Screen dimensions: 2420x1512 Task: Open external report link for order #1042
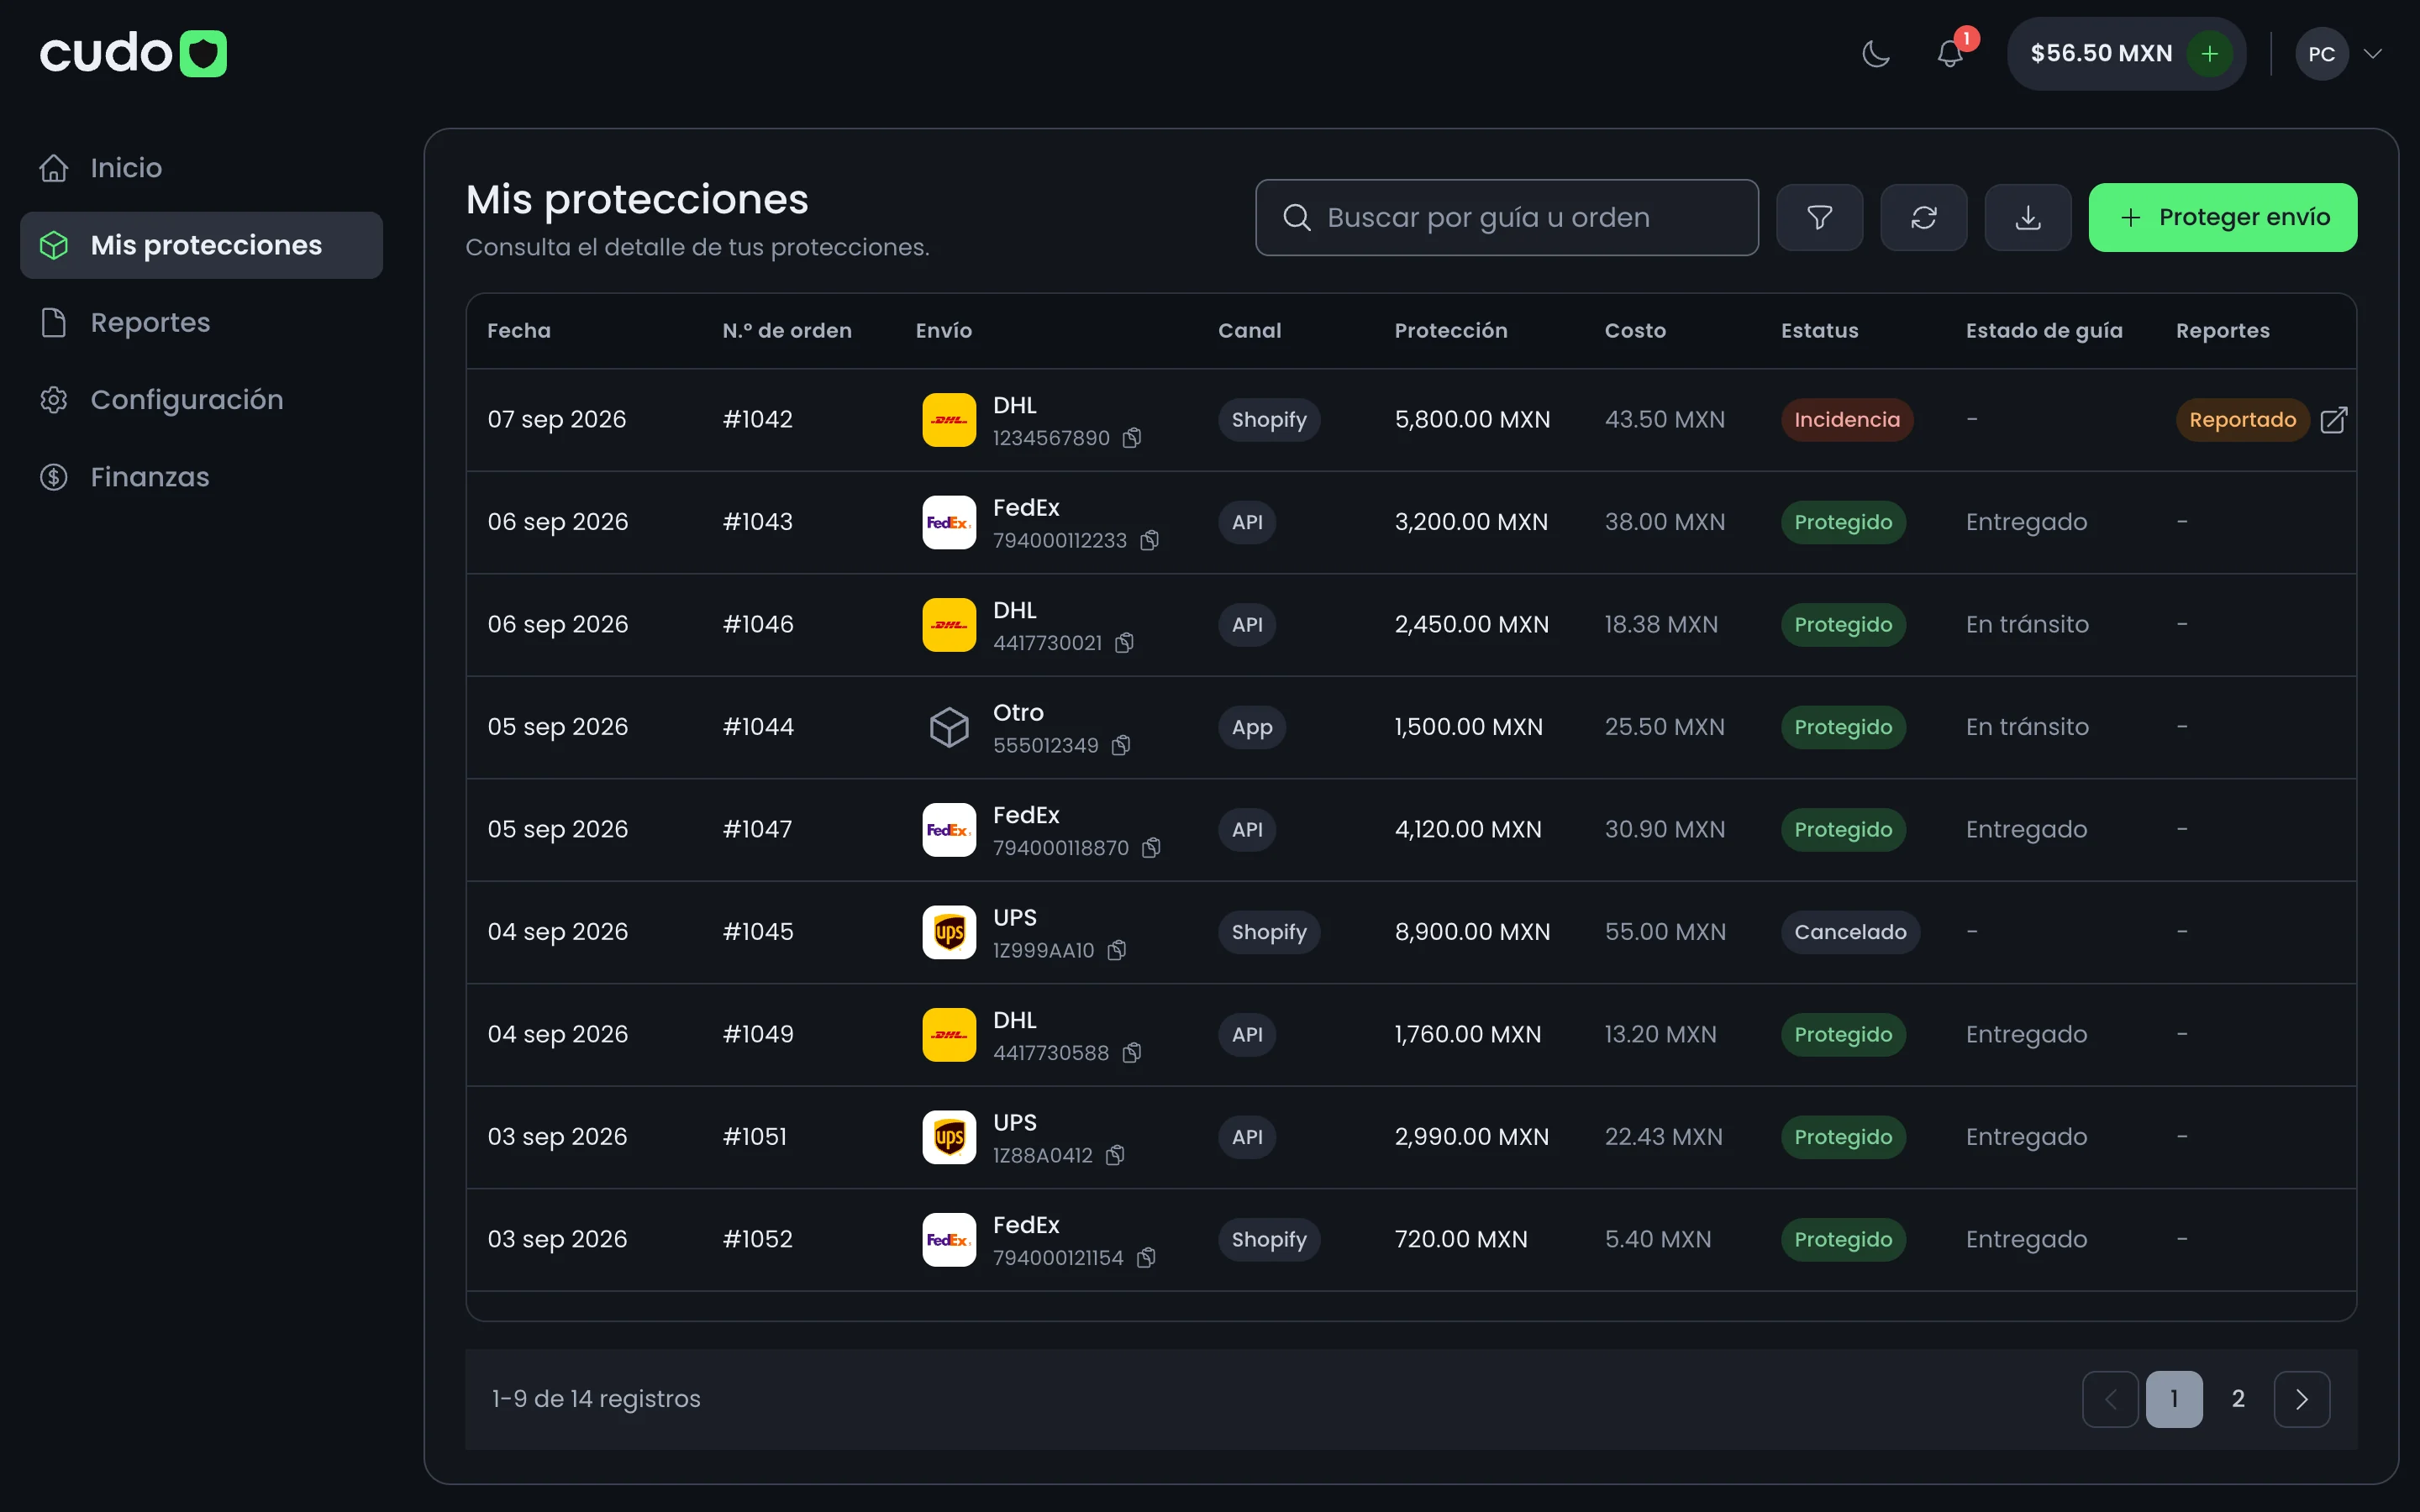coord(2334,420)
